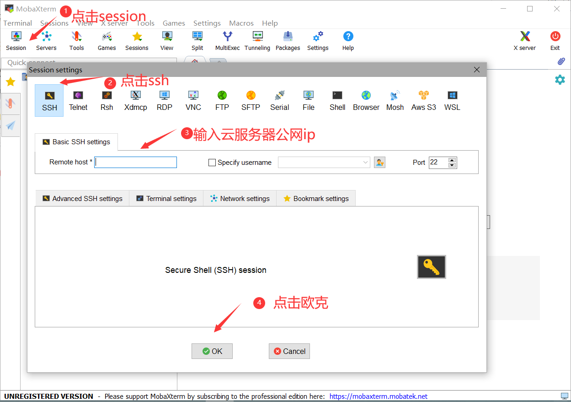Viewport: 571px width, 402px height.
Task: Open the Terminal settings tab
Action: (166, 199)
